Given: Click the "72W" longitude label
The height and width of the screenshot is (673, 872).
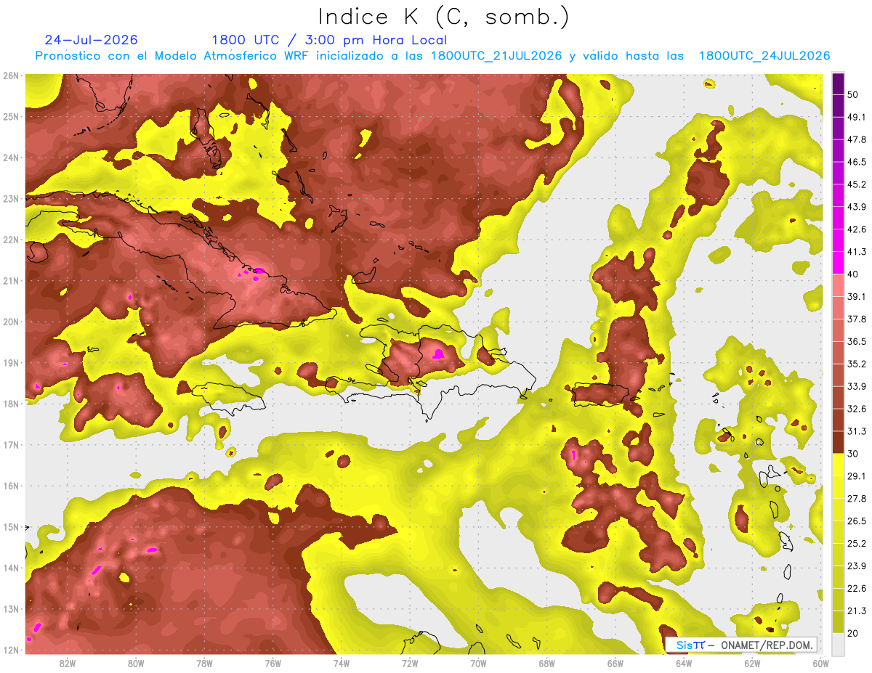Looking at the screenshot, I should 410,663.
